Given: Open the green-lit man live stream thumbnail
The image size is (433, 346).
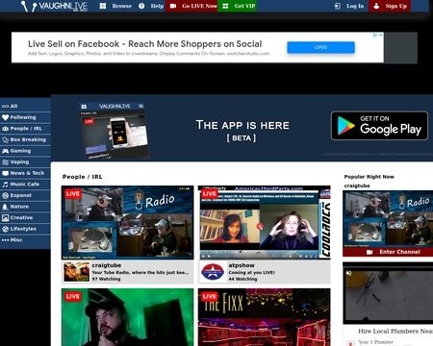Looking at the screenshot, I should click(128, 317).
